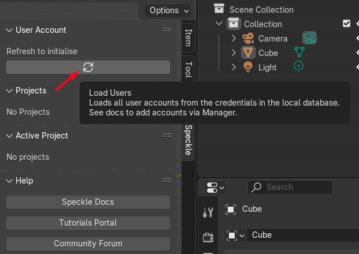This screenshot has width=359, height=254.
Task: Switch to the Item sidebar tab
Action: point(188,38)
